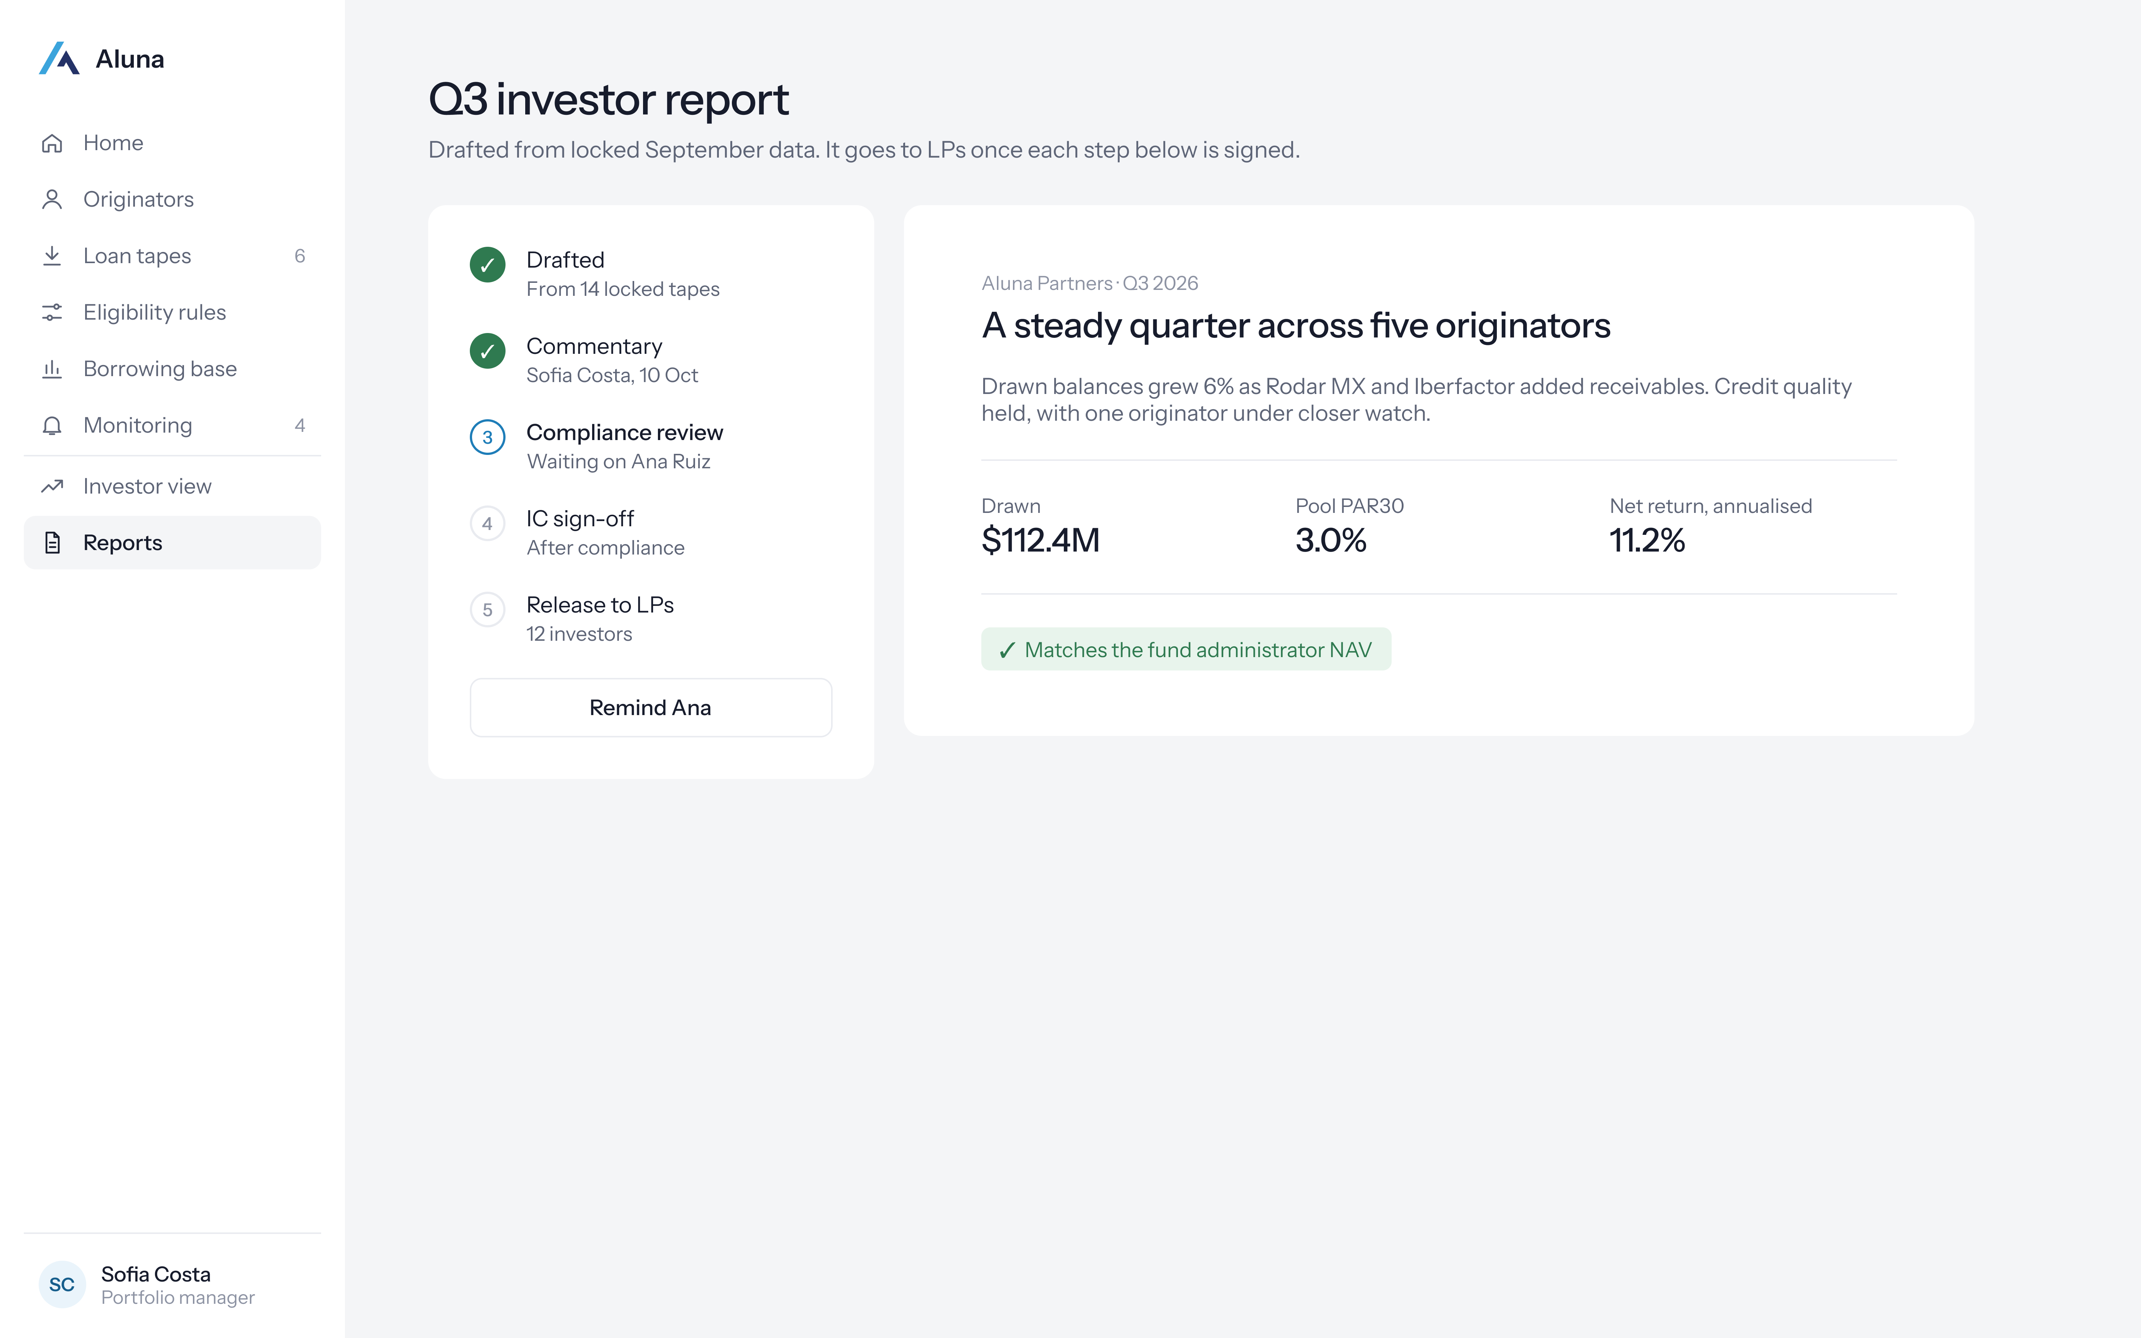Click the Commentary step green checkmark
This screenshot has width=2141, height=1338.
[487, 351]
